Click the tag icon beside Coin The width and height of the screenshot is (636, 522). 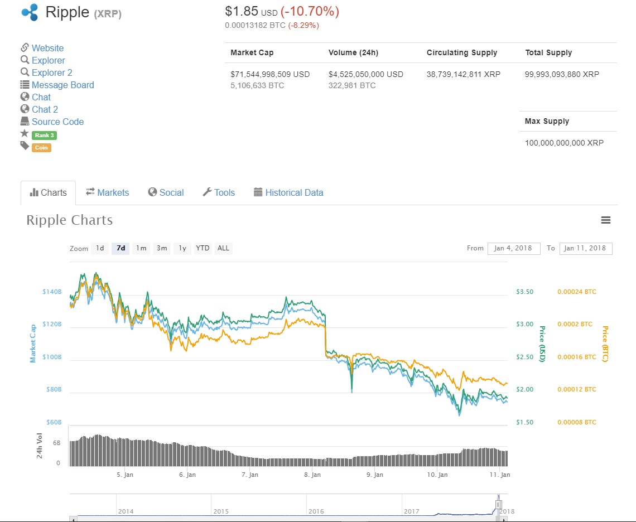pyautogui.click(x=25, y=146)
